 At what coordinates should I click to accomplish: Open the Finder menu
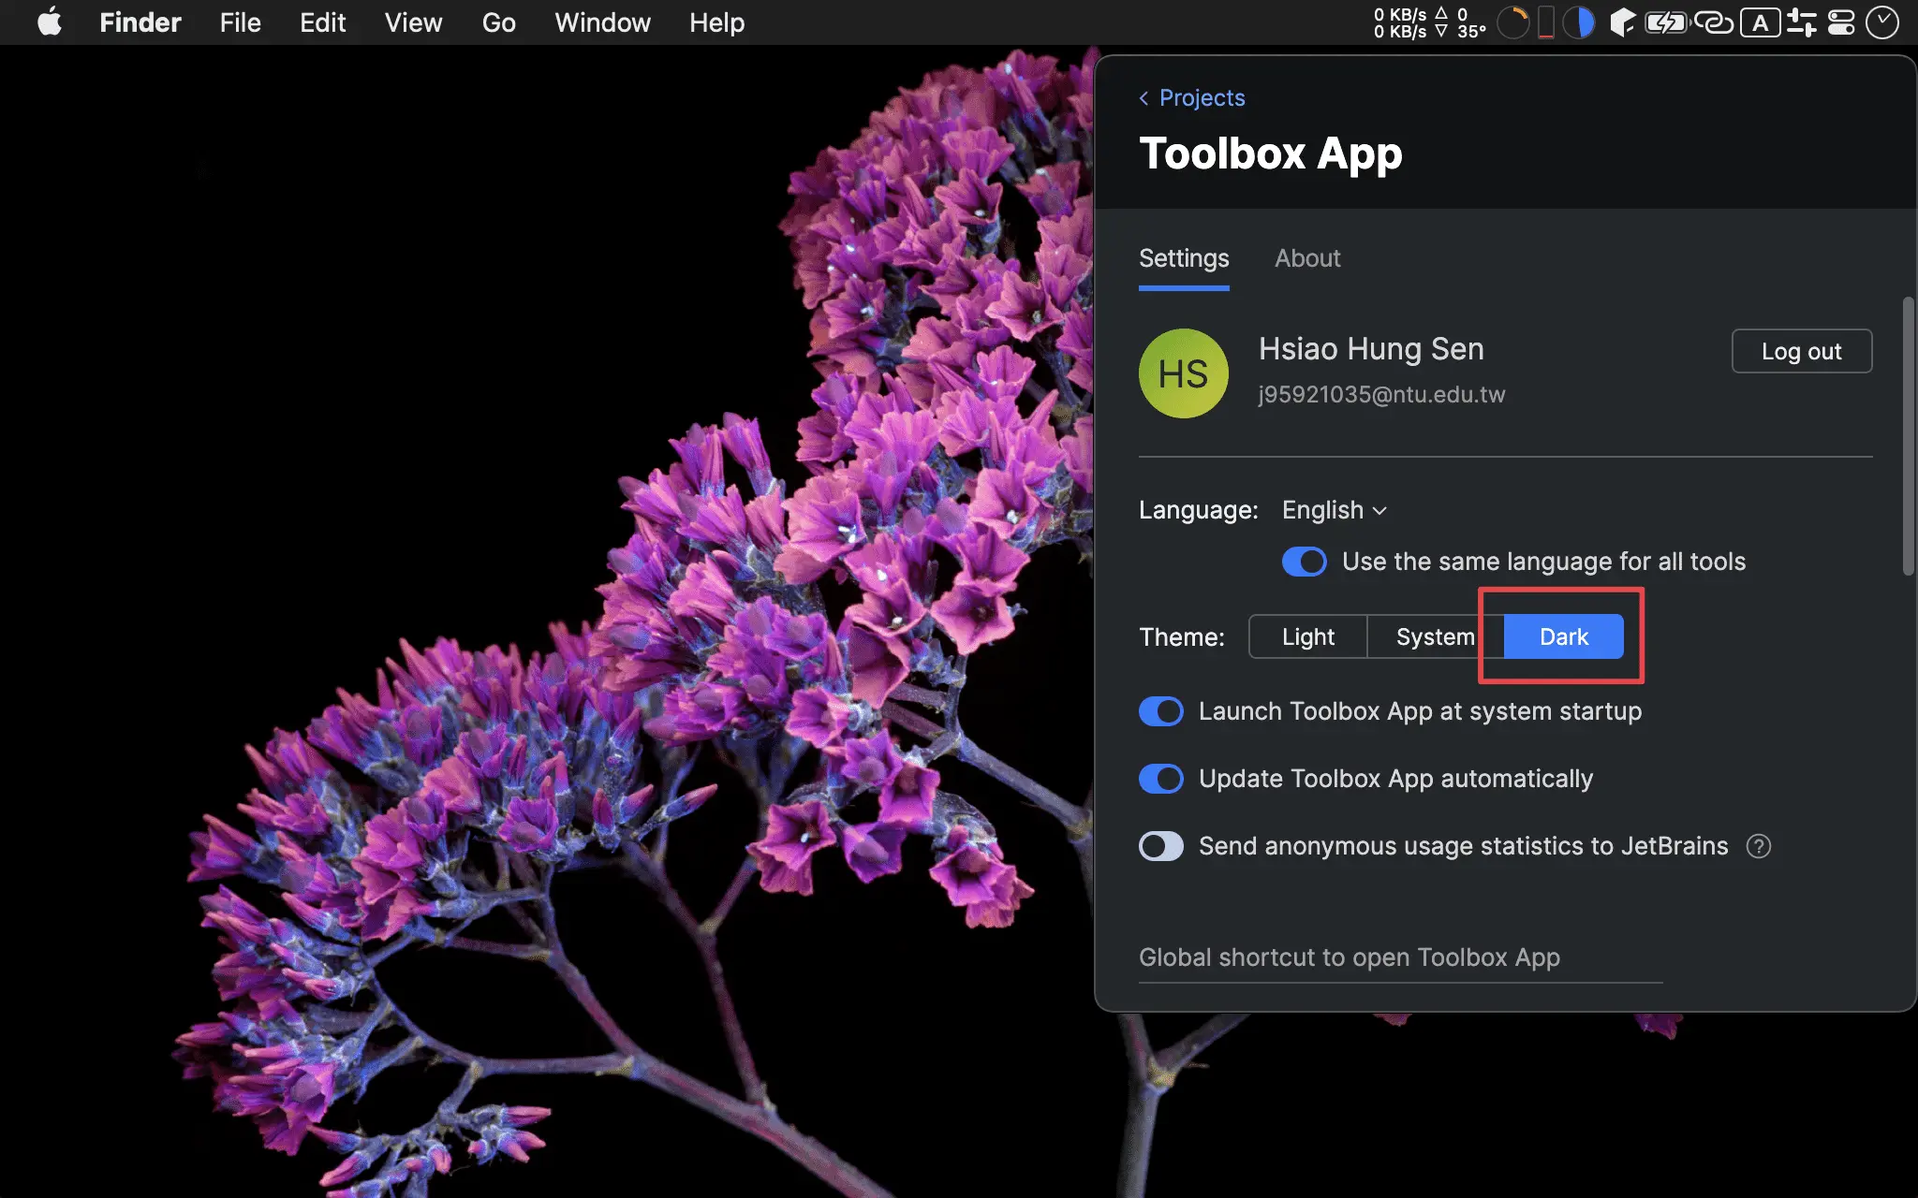pos(140,22)
